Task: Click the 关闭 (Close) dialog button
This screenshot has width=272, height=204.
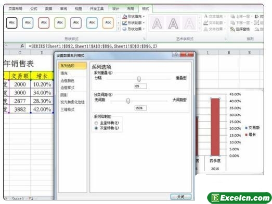Action: (x=181, y=197)
